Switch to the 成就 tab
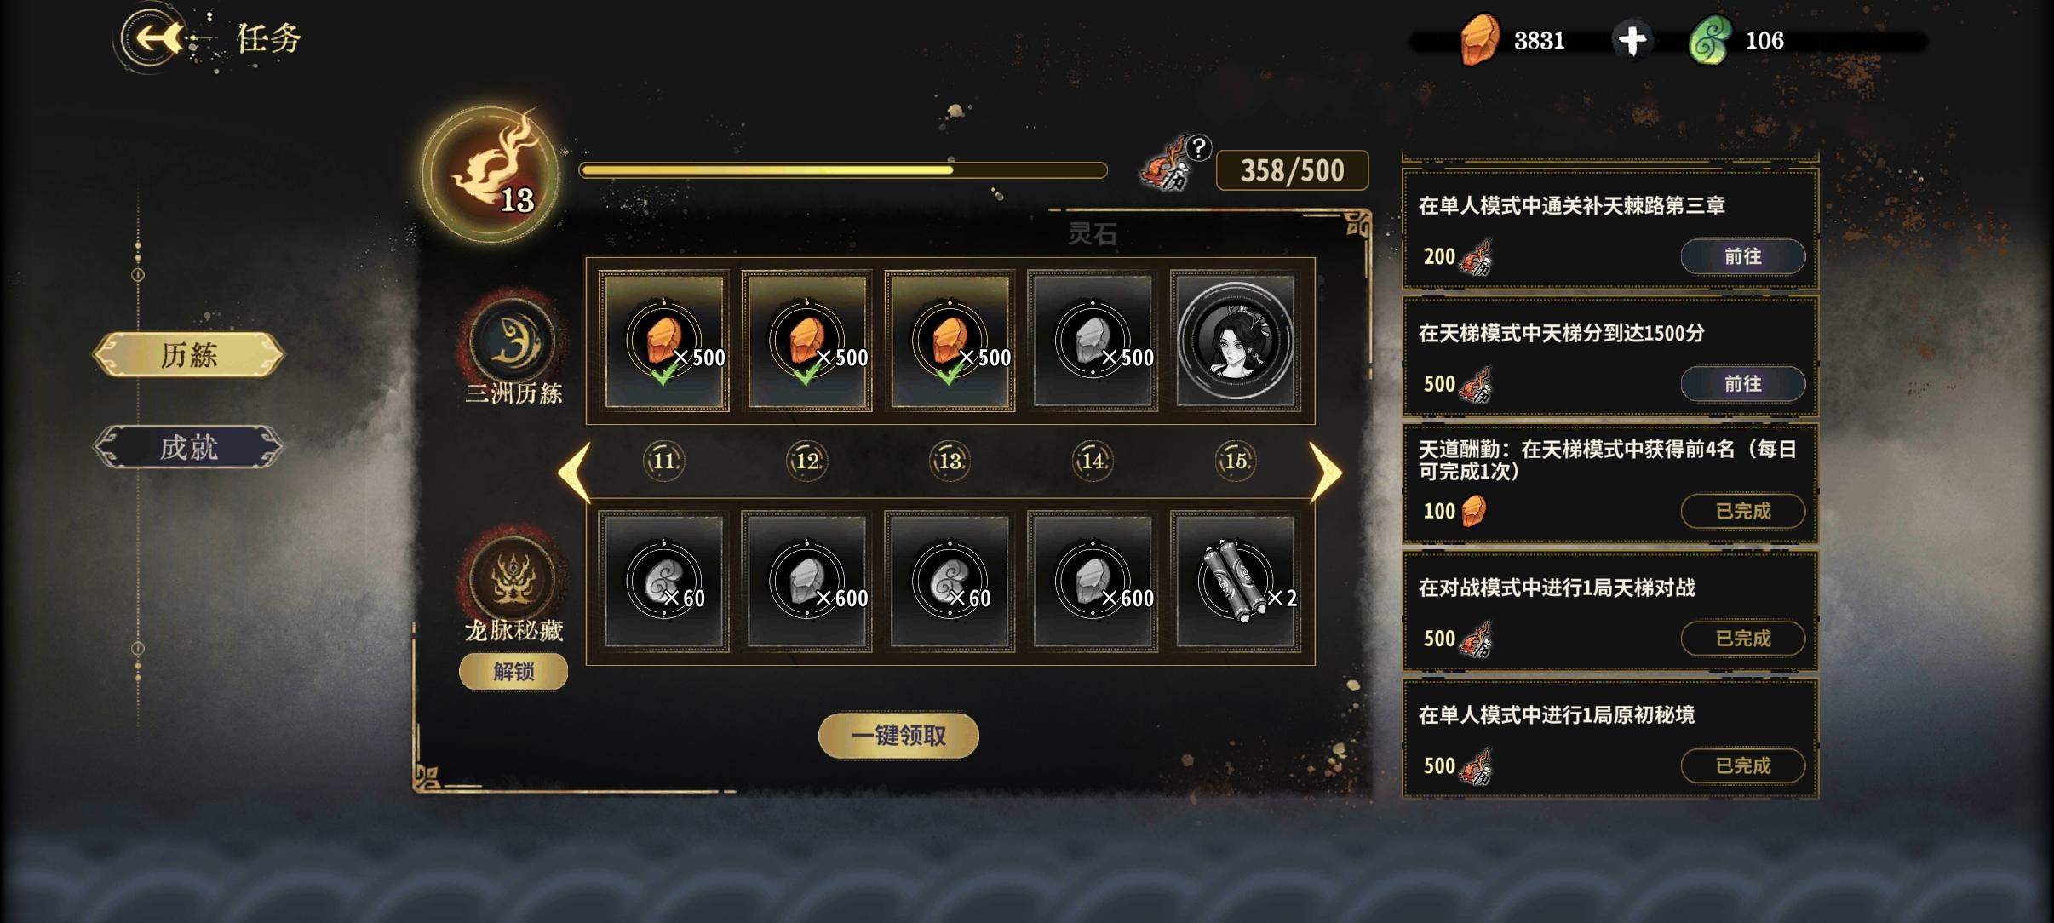 pyautogui.click(x=188, y=446)
